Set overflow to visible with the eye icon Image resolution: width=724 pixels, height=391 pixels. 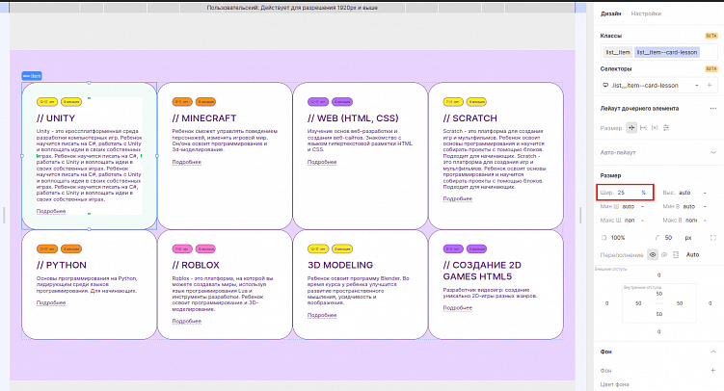653,254
